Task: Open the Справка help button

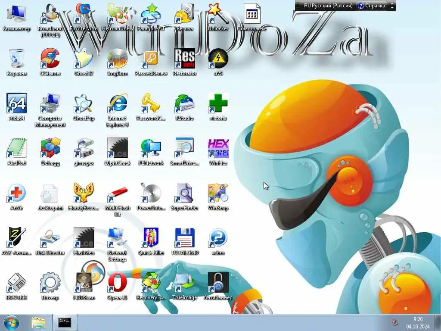Action: coord(371,6)
